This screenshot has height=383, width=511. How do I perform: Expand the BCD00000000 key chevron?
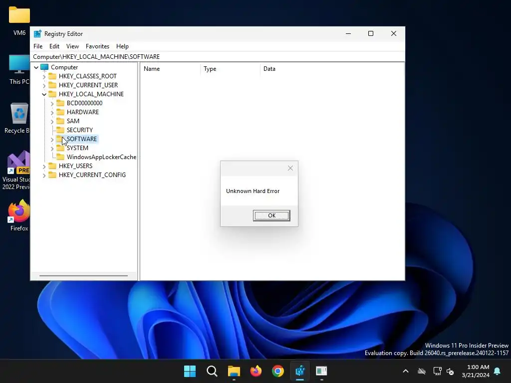point(52,104)
